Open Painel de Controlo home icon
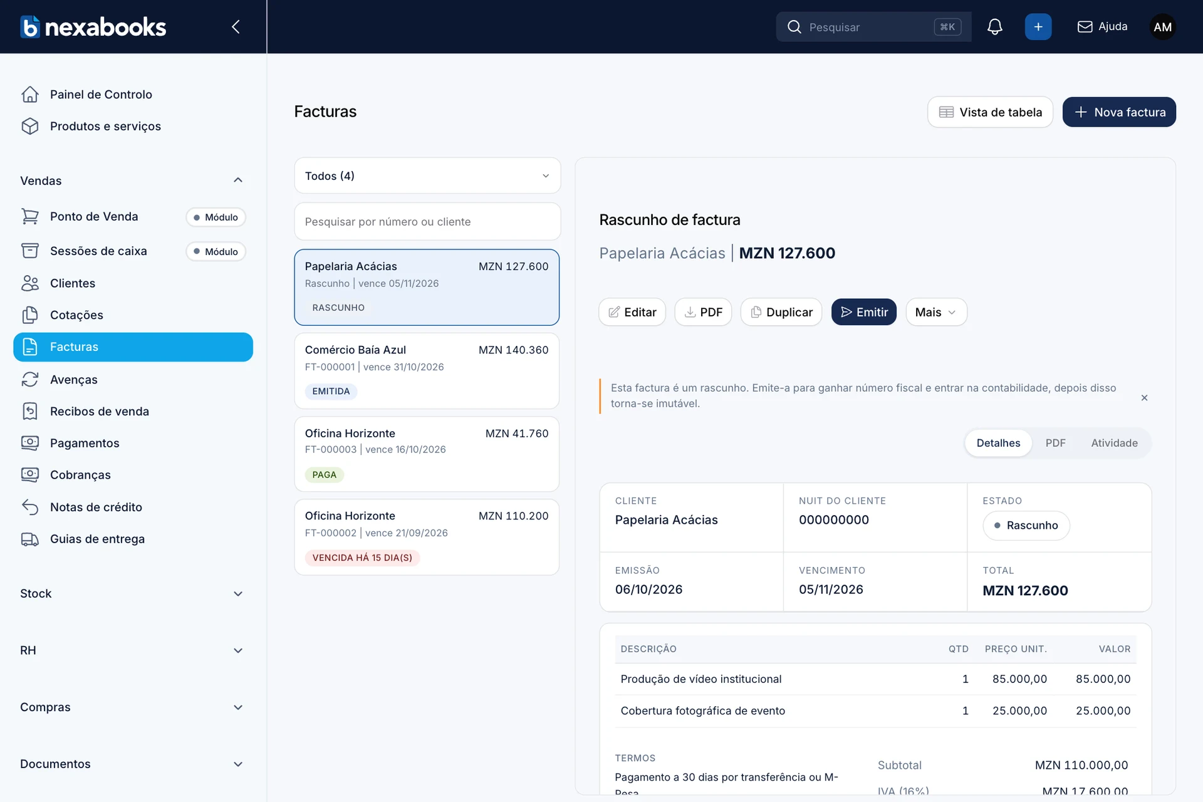The image size is (1203, 802). (x=30, y=94)
